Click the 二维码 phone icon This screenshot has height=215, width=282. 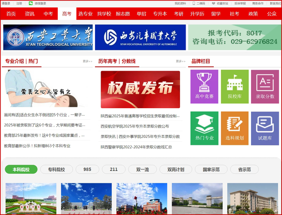[x=194, y=3]
